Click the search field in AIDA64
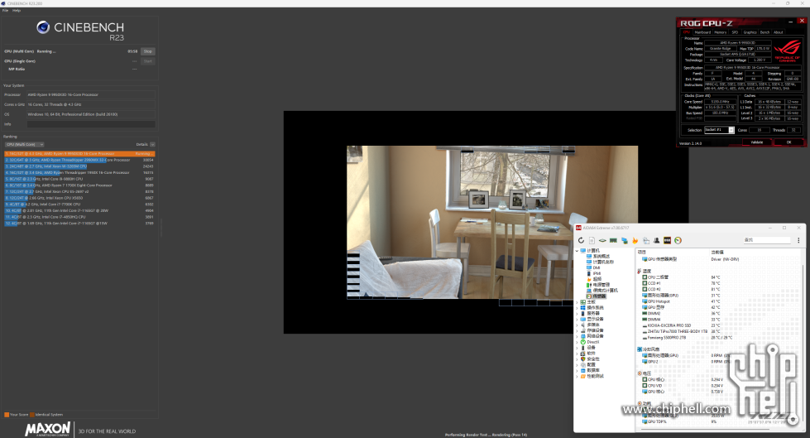The image size is (810, 438). (x=767, y=240)
